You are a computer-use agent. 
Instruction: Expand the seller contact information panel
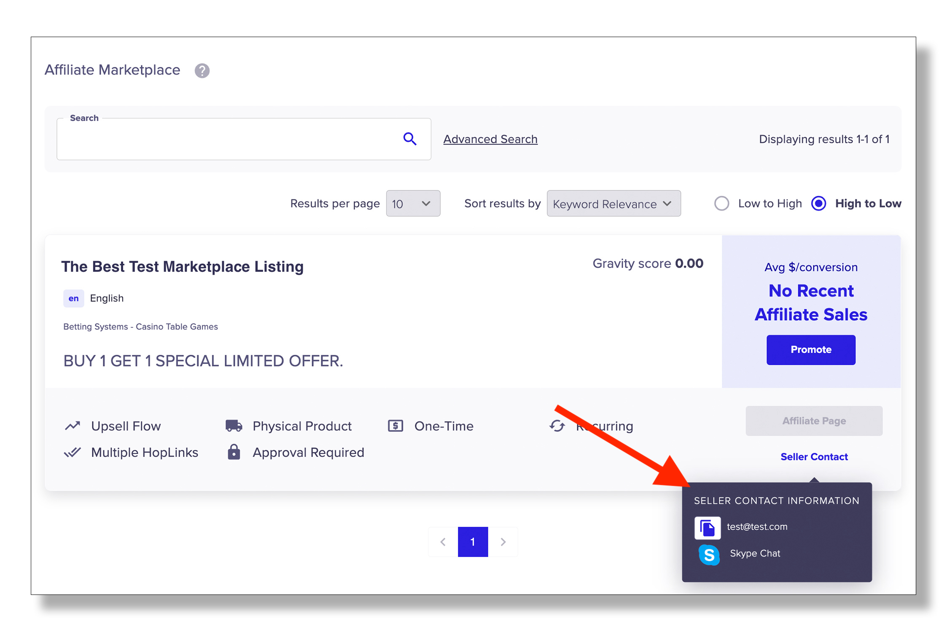812,457
